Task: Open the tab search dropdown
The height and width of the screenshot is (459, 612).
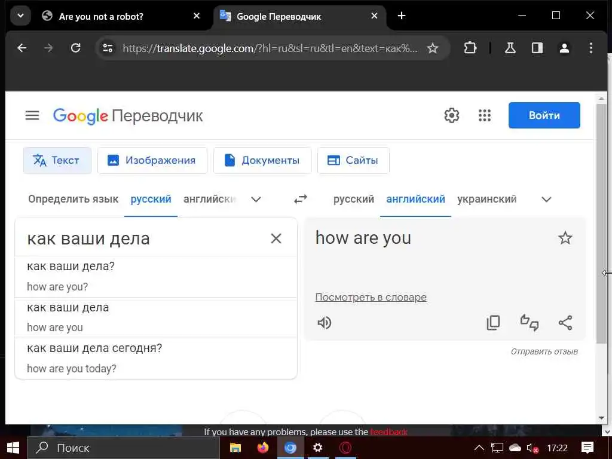Action: tap(21, 16)
